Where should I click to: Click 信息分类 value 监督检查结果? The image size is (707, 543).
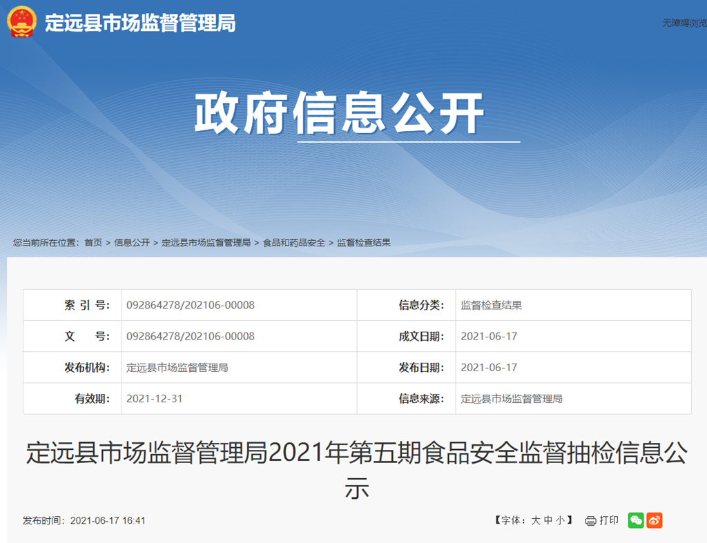pyautogui.click(x=491, y=305)
